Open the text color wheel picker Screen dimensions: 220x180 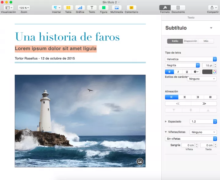[x=215, y=72]
